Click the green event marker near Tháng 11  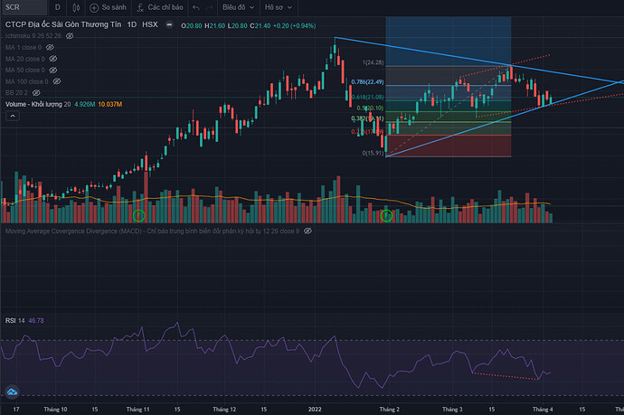(x=139, y=216)
